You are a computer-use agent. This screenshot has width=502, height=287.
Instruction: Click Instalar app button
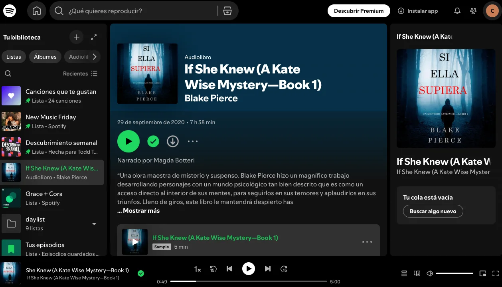418,11
